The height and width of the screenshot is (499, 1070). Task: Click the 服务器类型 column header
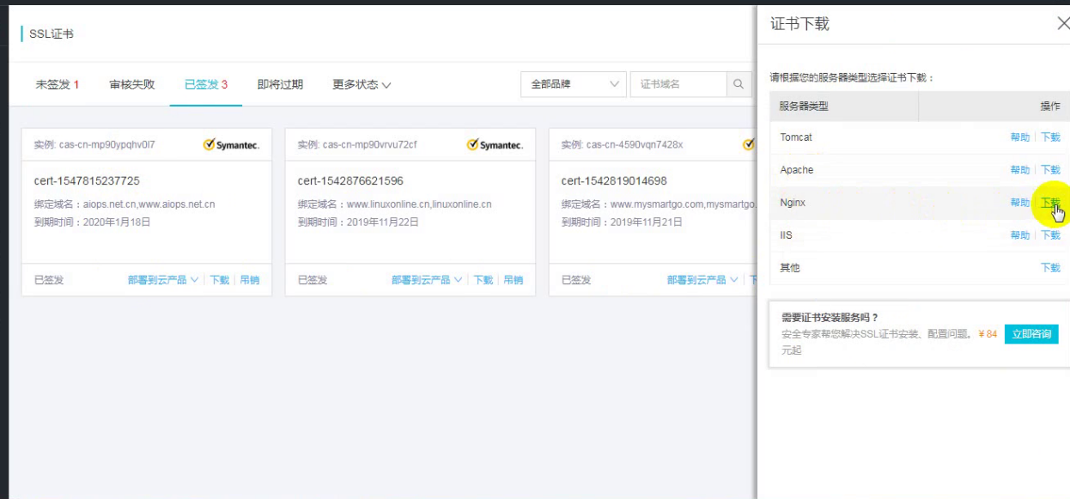pos(804,106)
